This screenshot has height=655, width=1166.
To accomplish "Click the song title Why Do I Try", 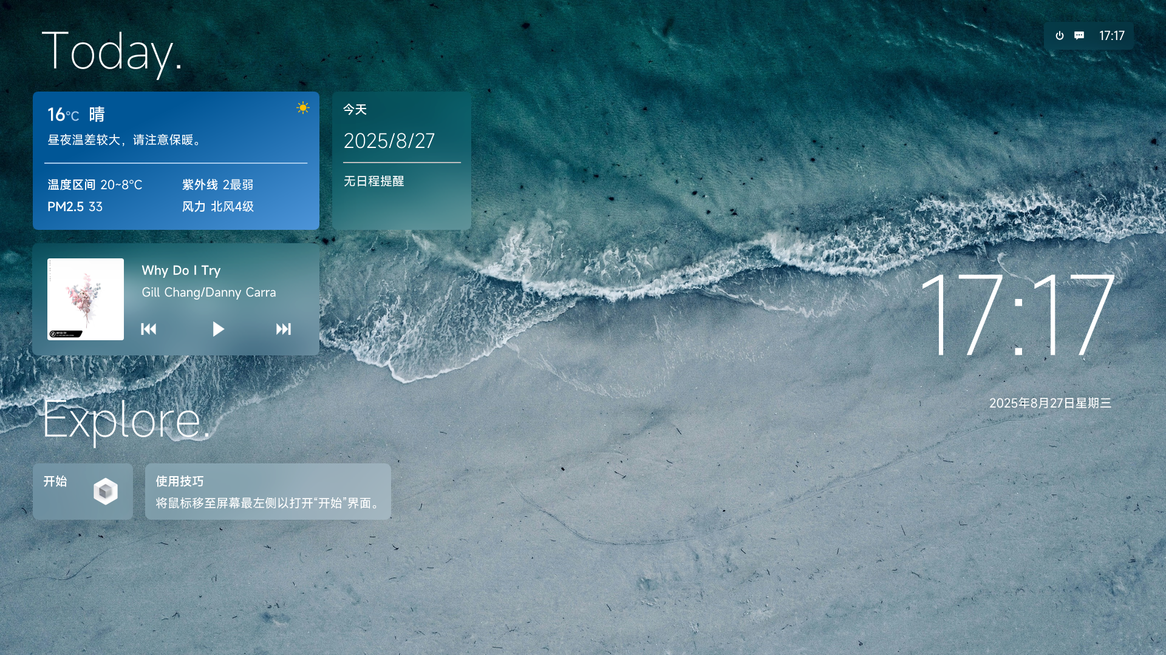I will click(x=181, y=270).
